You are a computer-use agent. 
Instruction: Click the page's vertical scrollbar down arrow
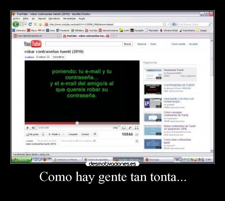coord(212,150)
